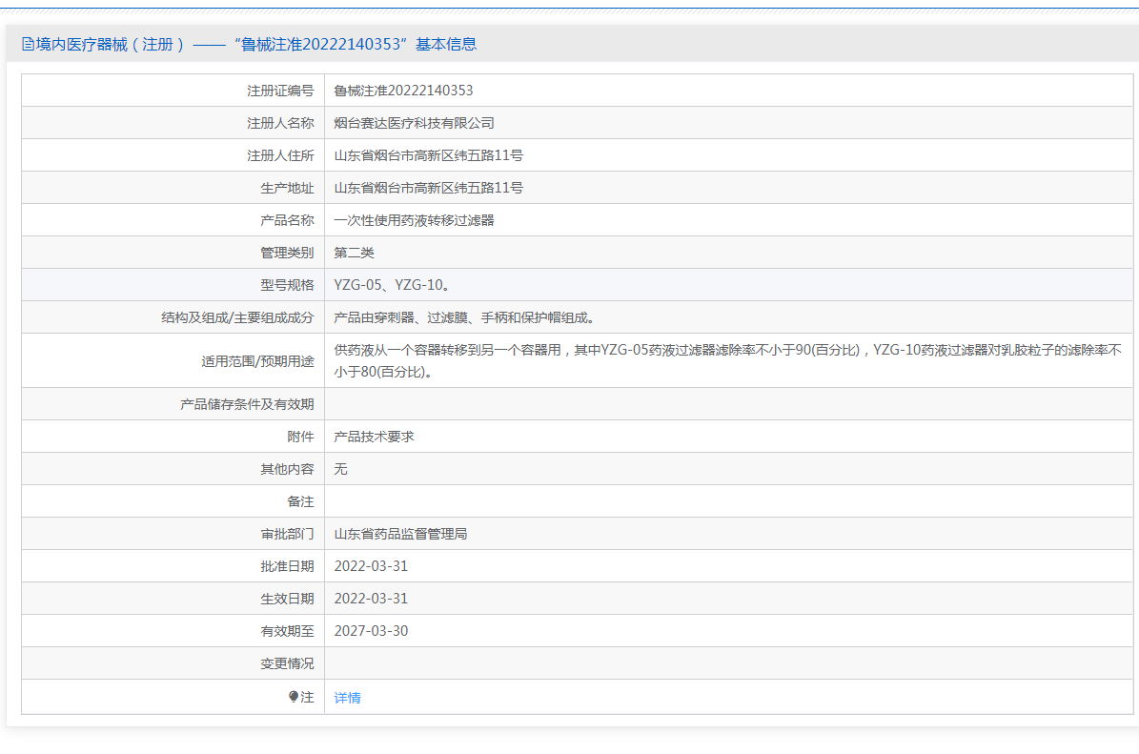Screen dimensions: 1139x754
Task: Click the structure composition description text
Action: pos(465,317)
